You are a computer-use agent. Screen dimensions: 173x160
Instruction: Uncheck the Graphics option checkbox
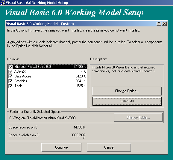pyautogui.click(x=10, y=81)
